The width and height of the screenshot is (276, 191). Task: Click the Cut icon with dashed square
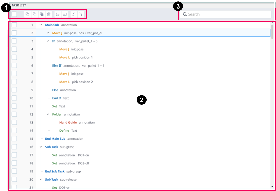[x=35, y=14]
